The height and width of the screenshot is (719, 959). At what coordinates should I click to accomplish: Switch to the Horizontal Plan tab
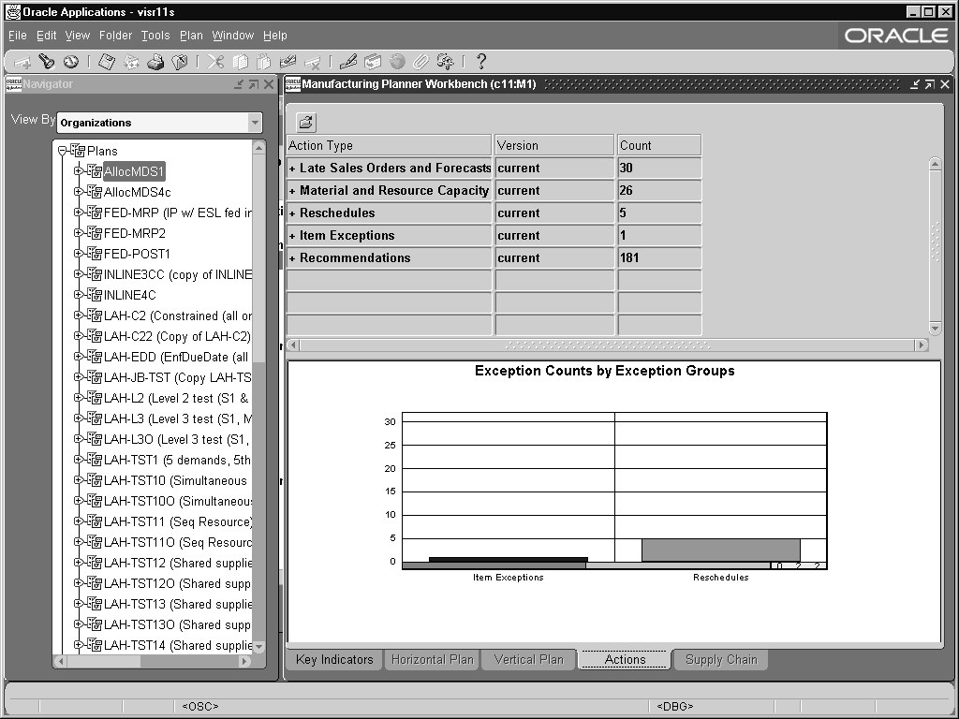click(433, 660)
